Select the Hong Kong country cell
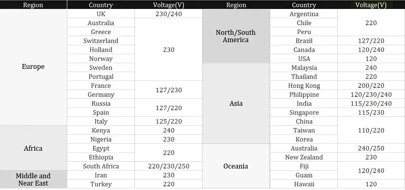This screenshot has height=190, width=405. (304, 85)
